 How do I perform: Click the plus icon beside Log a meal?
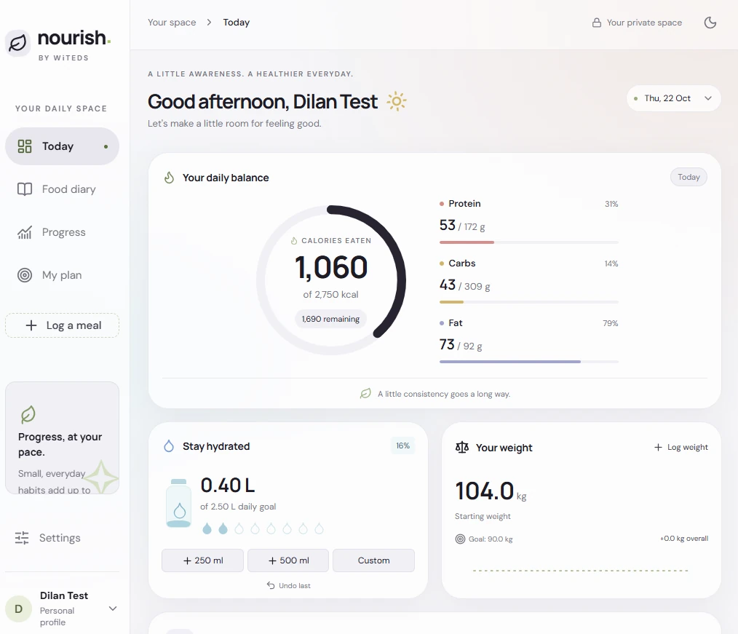click(31, 325)
